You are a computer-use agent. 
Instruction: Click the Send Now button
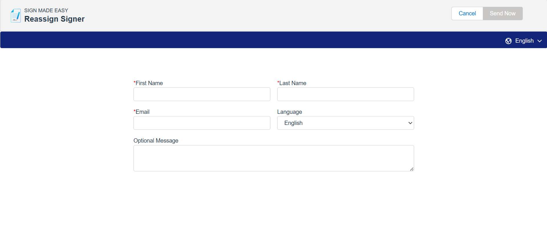503,13
